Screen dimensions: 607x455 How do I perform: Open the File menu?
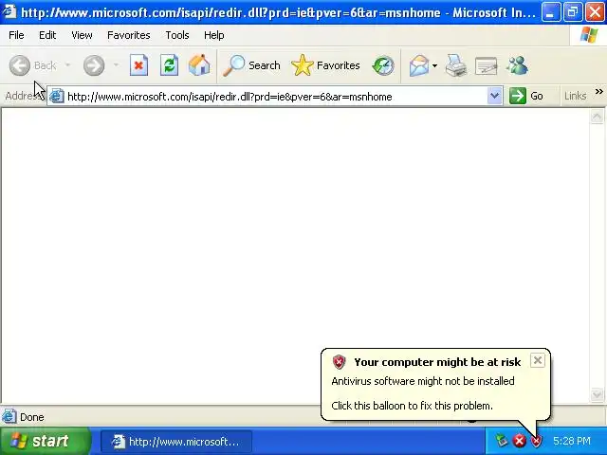(x=16, y=35)
